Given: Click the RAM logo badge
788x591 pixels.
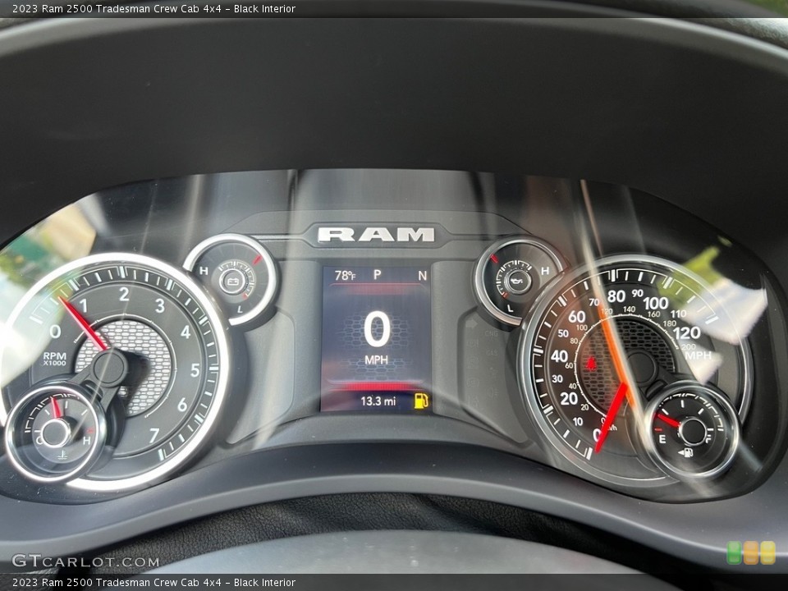Looking at the screenshot, I should pos(376,235).
